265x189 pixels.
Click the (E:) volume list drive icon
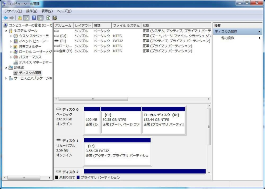(56, 41)
